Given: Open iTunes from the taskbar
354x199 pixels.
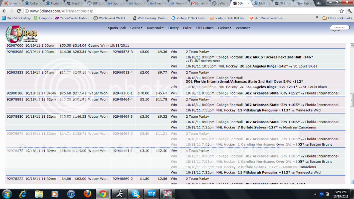Looking at the screenshot, I should pyautogui.click(x=71, y=193).
